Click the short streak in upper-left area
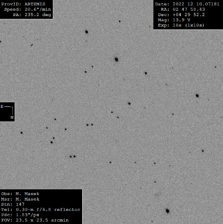The image size is (223, 224). tap(31, 45)
